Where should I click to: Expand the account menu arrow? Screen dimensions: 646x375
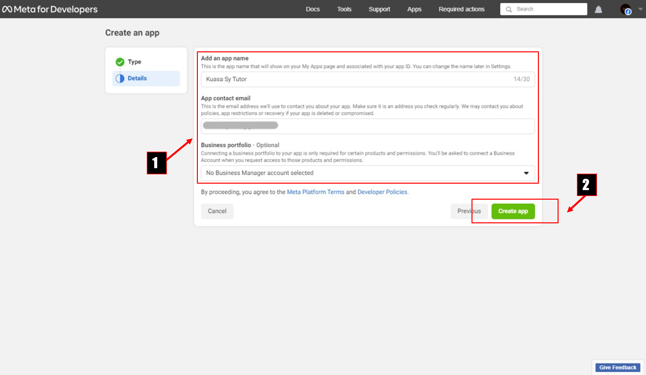click(x=640, y=9)
